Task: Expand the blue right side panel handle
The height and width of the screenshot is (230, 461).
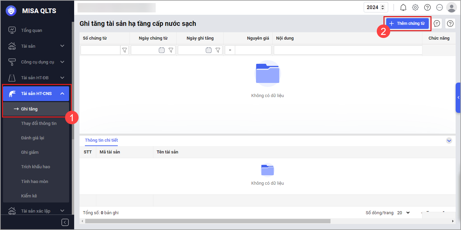Action: coord(458,98)
